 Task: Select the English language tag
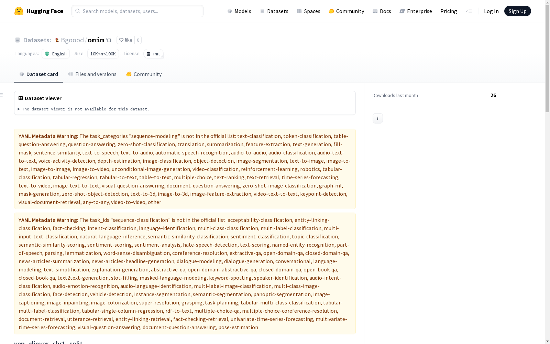(x=56, y=54)
